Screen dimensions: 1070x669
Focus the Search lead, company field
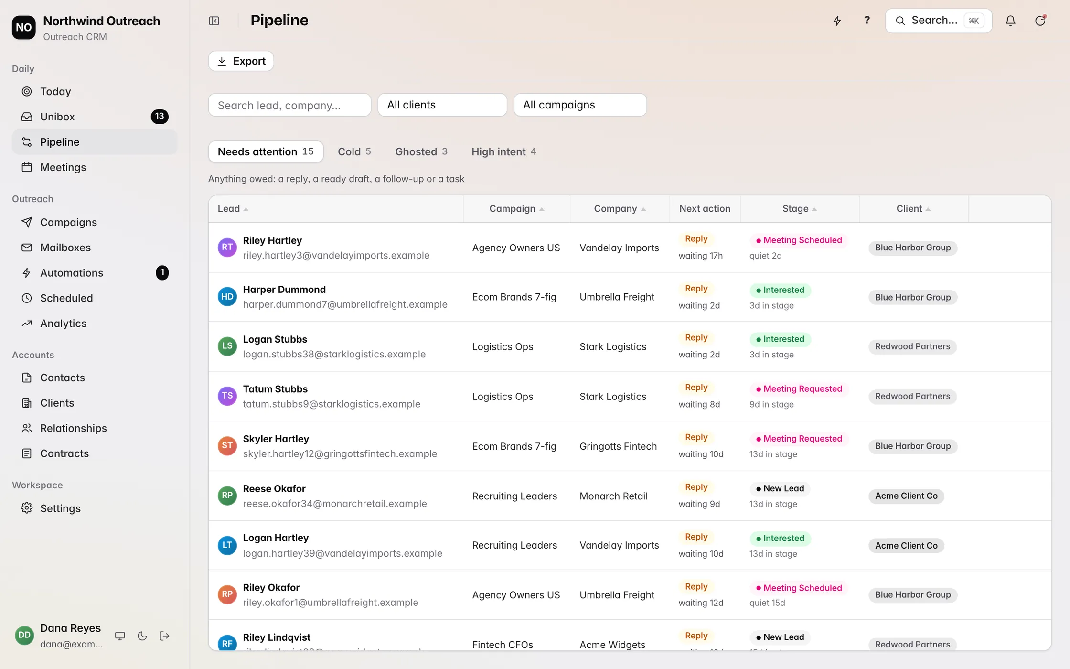(x=289, y=105)
